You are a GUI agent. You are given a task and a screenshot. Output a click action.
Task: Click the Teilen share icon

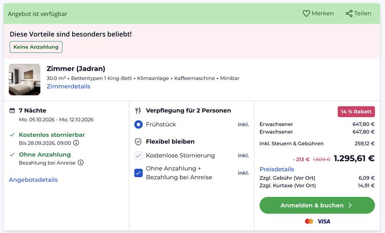point(349,13)
